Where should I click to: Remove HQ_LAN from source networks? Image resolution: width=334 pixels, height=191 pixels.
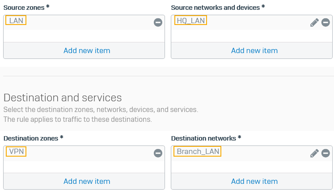click(326, 22)
